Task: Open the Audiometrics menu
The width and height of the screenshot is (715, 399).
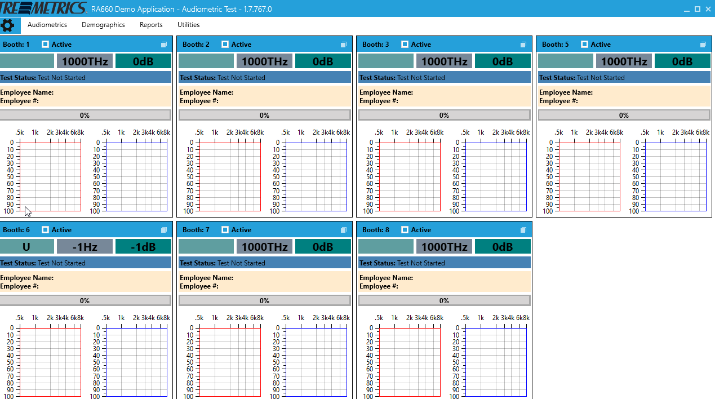Action: click(47, 25)
